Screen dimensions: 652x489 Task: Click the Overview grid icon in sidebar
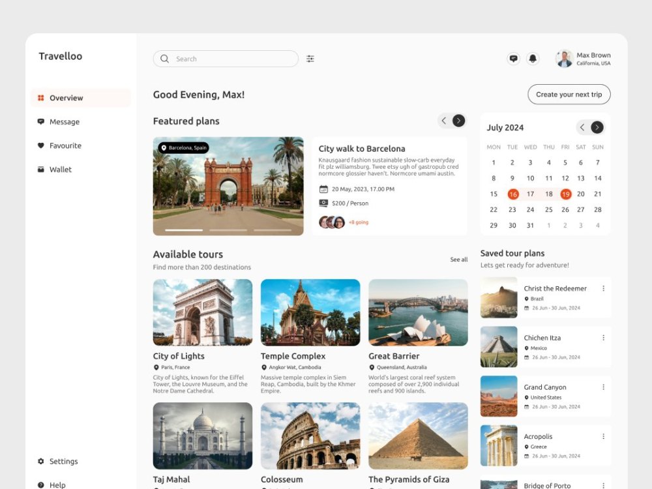tap(40, 98)
